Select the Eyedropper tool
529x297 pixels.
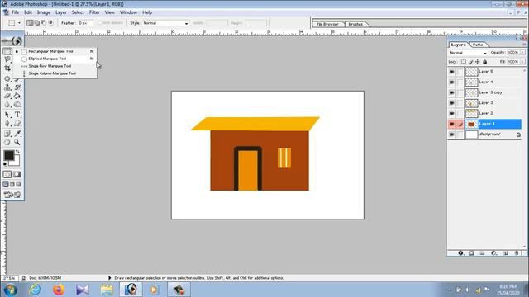click(17, 134)
